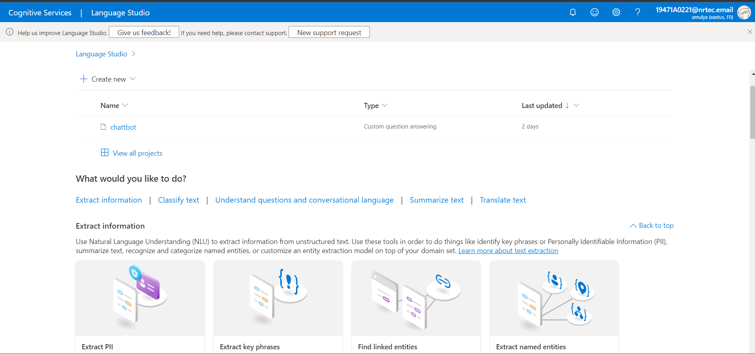Viewport: 755px width, 354px height.
Task: Open Find linked entities card illustration
Action: 416,298
